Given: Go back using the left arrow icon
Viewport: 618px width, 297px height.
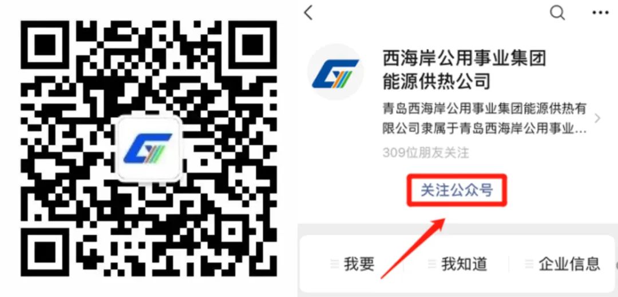Looking at the screenshot, I should pos(308,13).
